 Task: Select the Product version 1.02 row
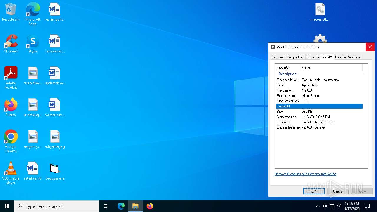(x=319, y=101)
